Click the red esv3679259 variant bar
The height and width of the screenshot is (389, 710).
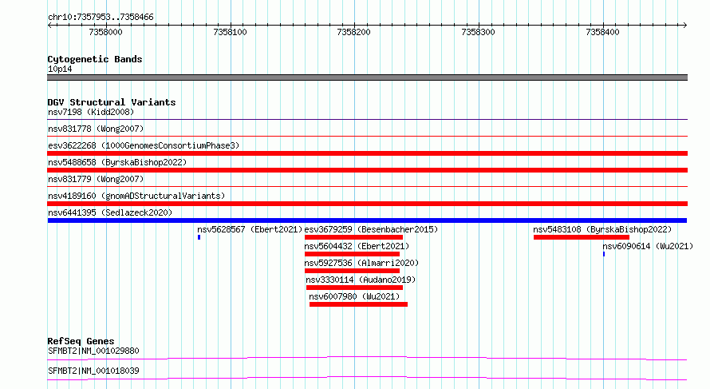(353, 237)
